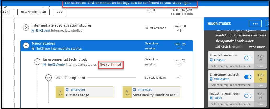
Task: Enable the Energy Economics toggle
Action: pyautogui.click(x=248, y=58)
